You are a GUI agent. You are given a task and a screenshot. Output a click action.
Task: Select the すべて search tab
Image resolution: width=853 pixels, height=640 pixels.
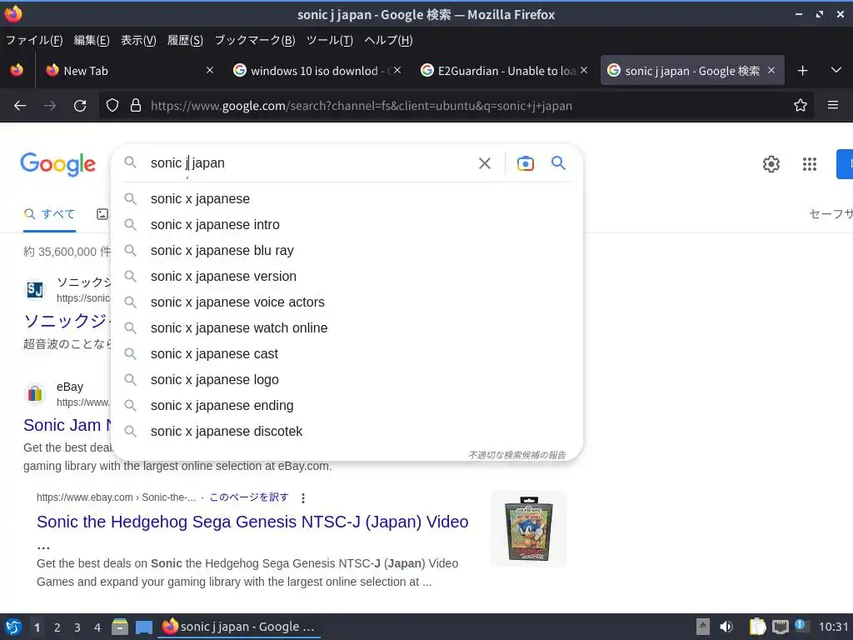pyautogui.click(x=49, y=214)
